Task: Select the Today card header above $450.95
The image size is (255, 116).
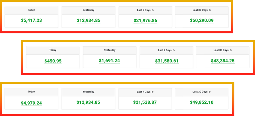Action: (53, 50)
